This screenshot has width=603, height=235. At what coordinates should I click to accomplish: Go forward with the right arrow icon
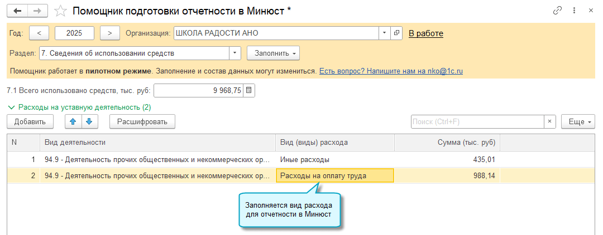[37, 11]
